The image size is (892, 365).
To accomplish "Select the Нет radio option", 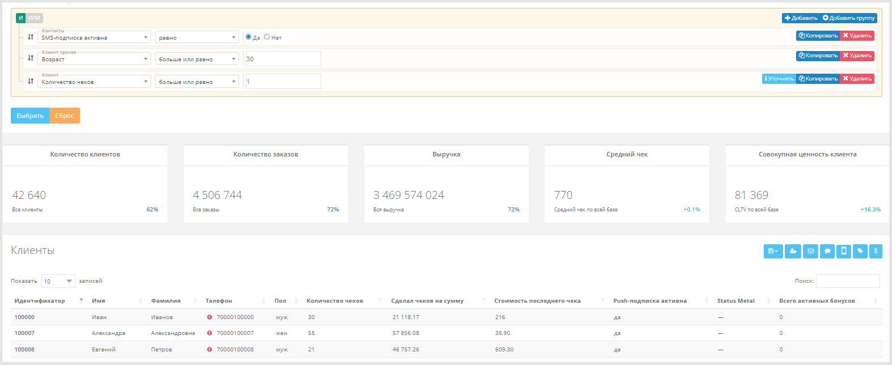I will (x=267, y=37).
